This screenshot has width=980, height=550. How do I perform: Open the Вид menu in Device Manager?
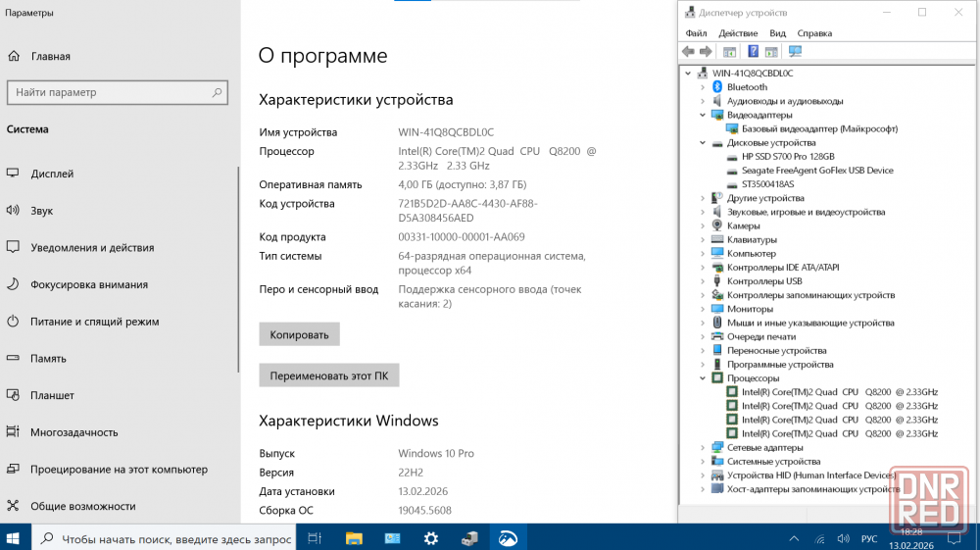(x=777, y=33)
